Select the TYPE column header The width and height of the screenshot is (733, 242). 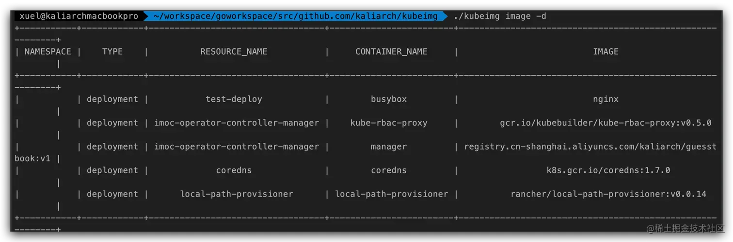112,51
